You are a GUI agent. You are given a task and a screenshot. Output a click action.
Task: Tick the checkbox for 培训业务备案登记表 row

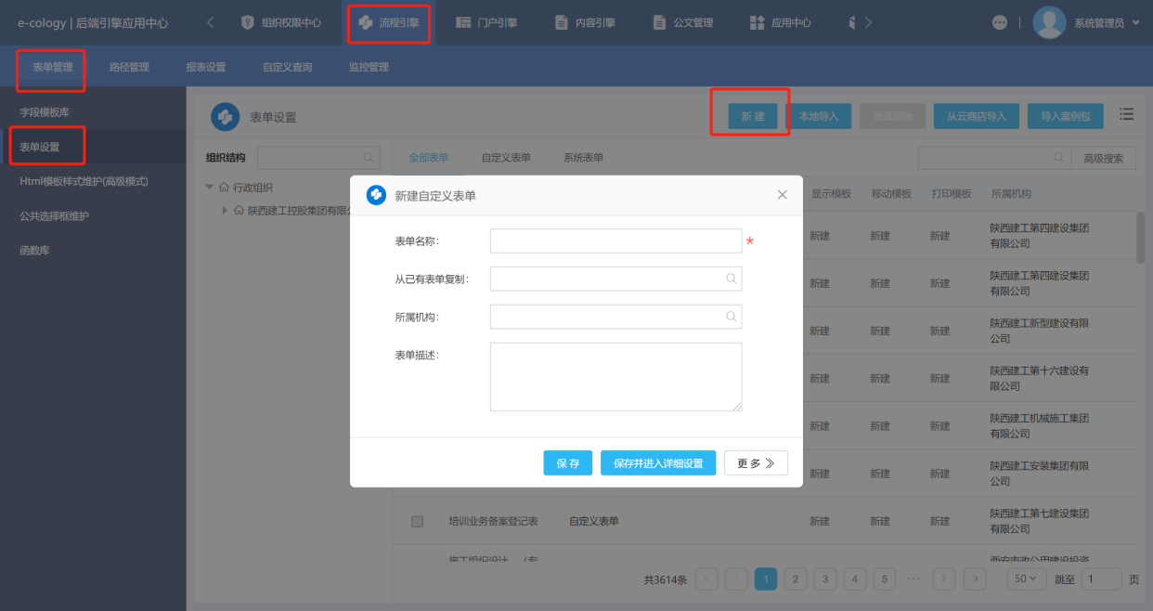pyautogui.click(x=417, y=522)
